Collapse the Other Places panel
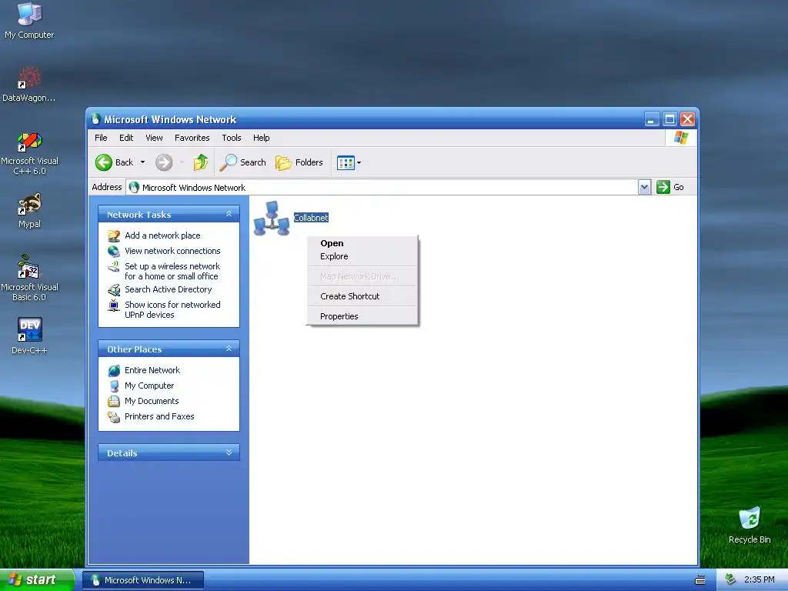 click(x=229, y=349)
